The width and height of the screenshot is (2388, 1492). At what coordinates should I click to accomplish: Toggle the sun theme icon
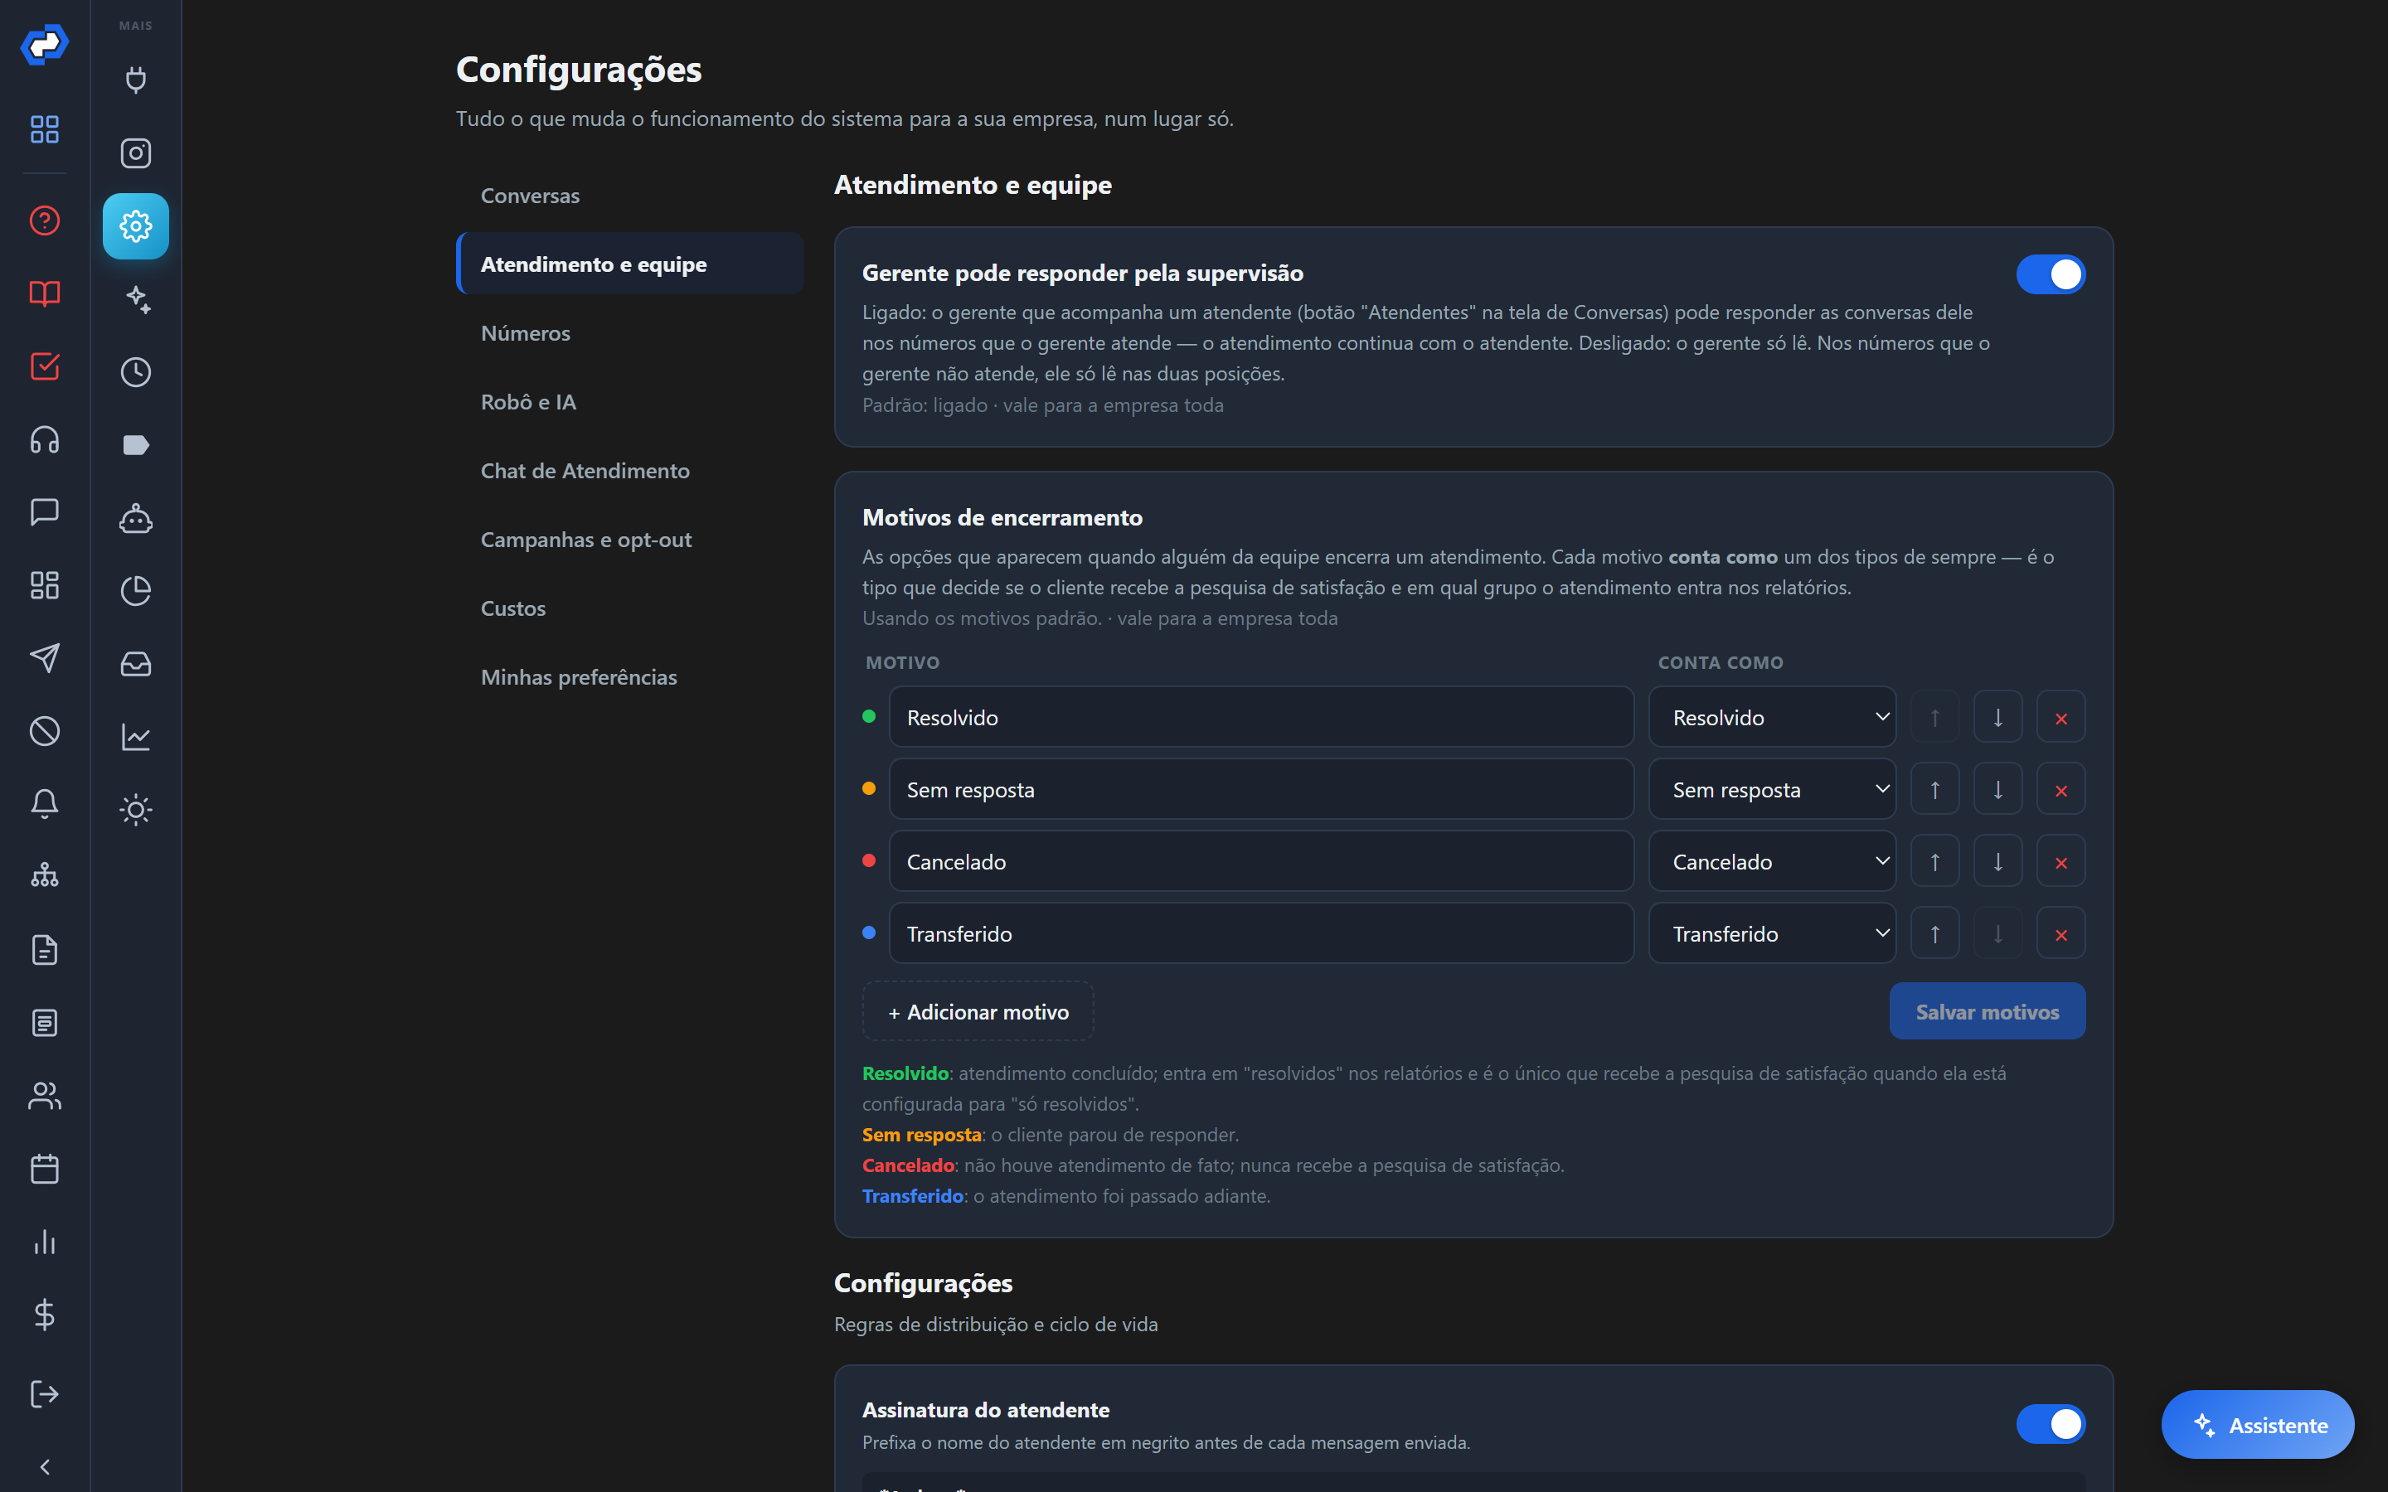136,810
